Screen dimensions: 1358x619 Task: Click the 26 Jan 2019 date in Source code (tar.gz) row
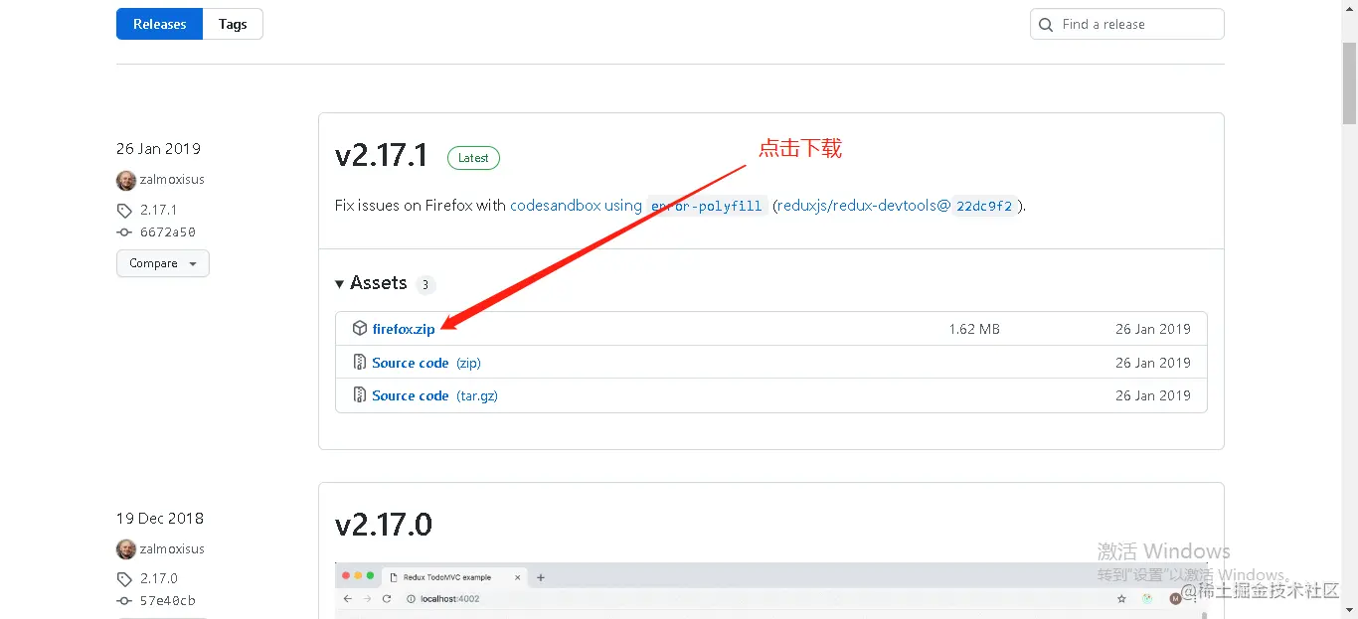(1153, 395)
